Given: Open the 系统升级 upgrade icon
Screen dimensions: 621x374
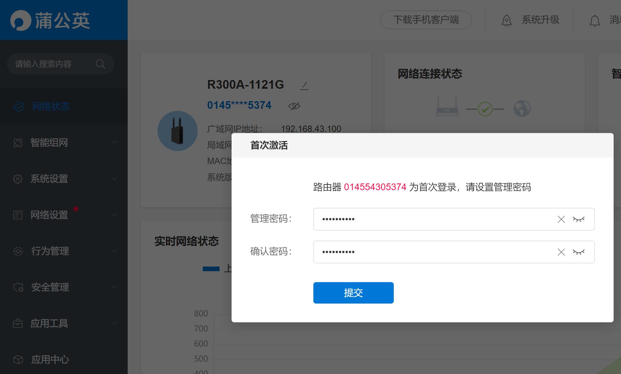Looking at the screenshot, I should tap(506, 20).
